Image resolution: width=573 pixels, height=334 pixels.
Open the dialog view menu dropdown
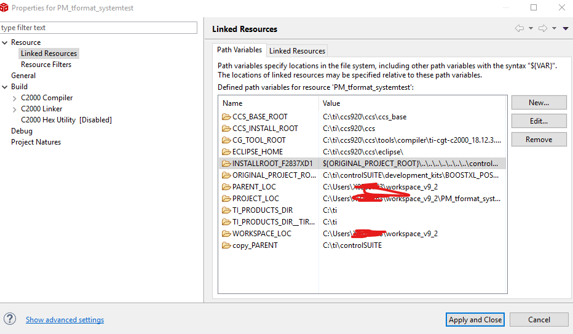565,29
